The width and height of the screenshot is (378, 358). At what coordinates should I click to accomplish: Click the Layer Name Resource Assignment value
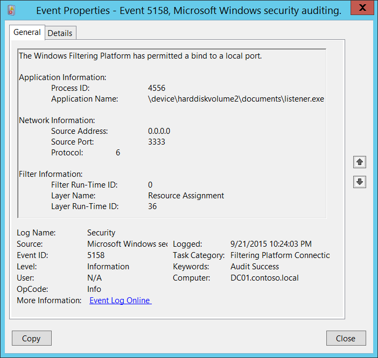click(186, 196)
